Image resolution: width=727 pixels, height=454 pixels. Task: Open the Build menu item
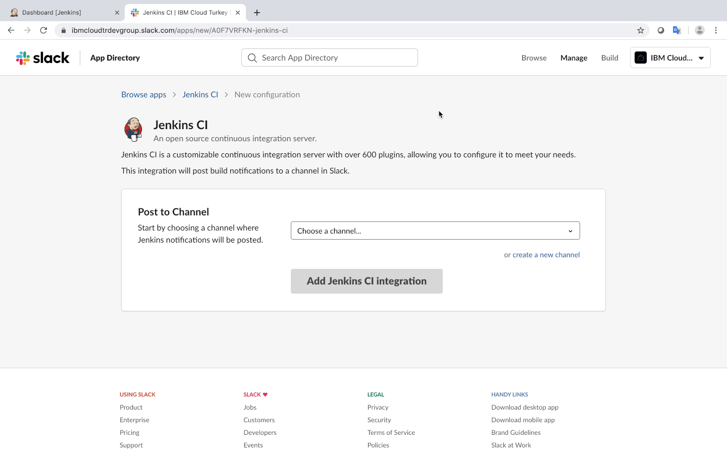(610, 58)
